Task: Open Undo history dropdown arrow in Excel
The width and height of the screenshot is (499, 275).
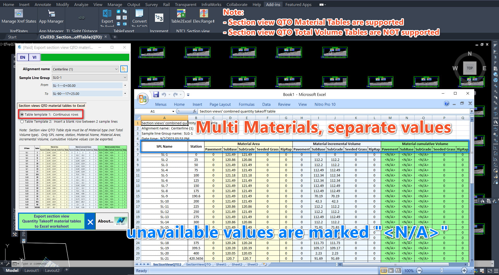Action: (x=169, y=95)
